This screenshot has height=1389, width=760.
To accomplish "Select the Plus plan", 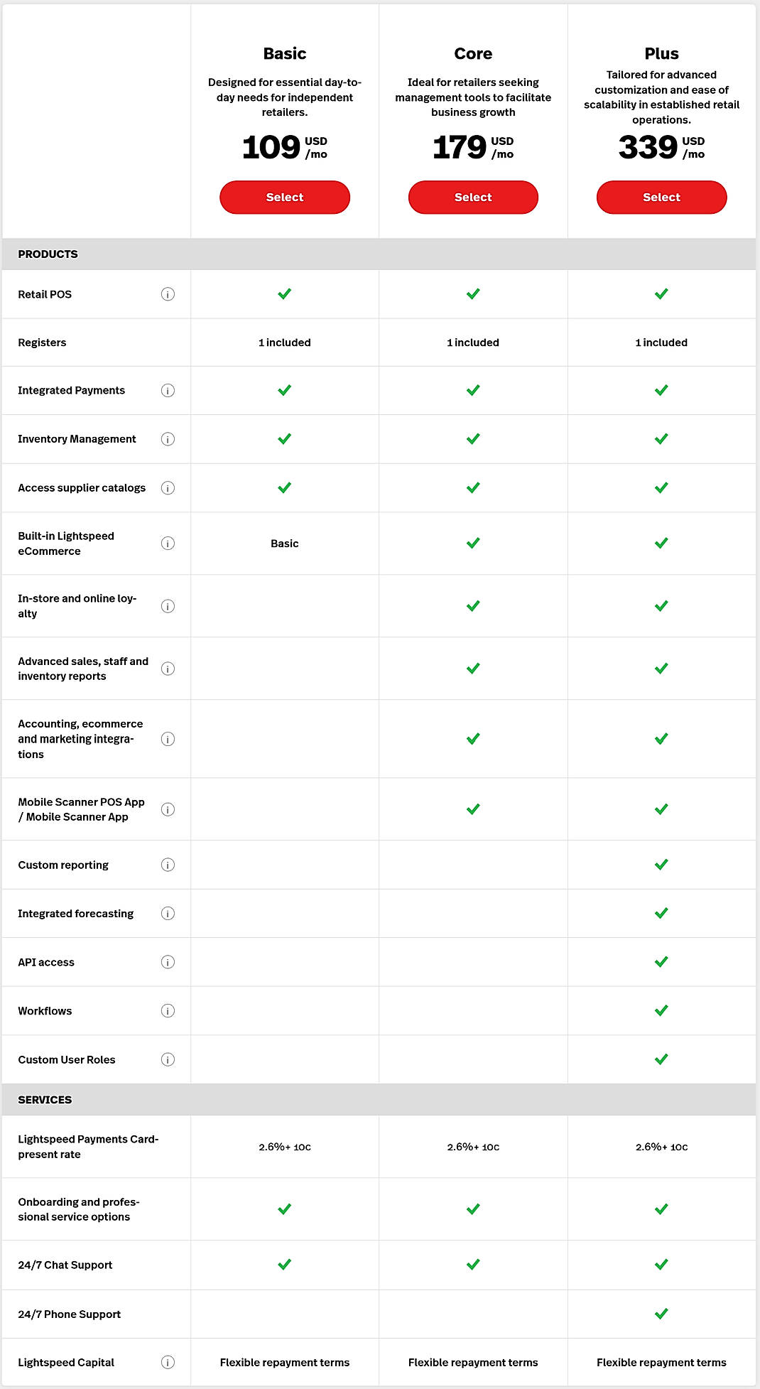I will click(x=661, y=197).
